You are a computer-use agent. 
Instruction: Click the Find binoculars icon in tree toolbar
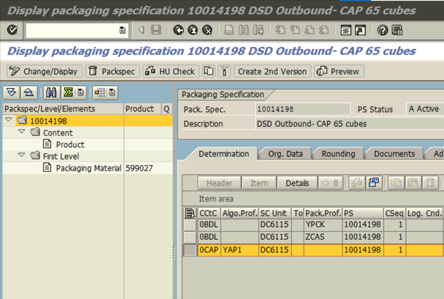coord(52,92)
